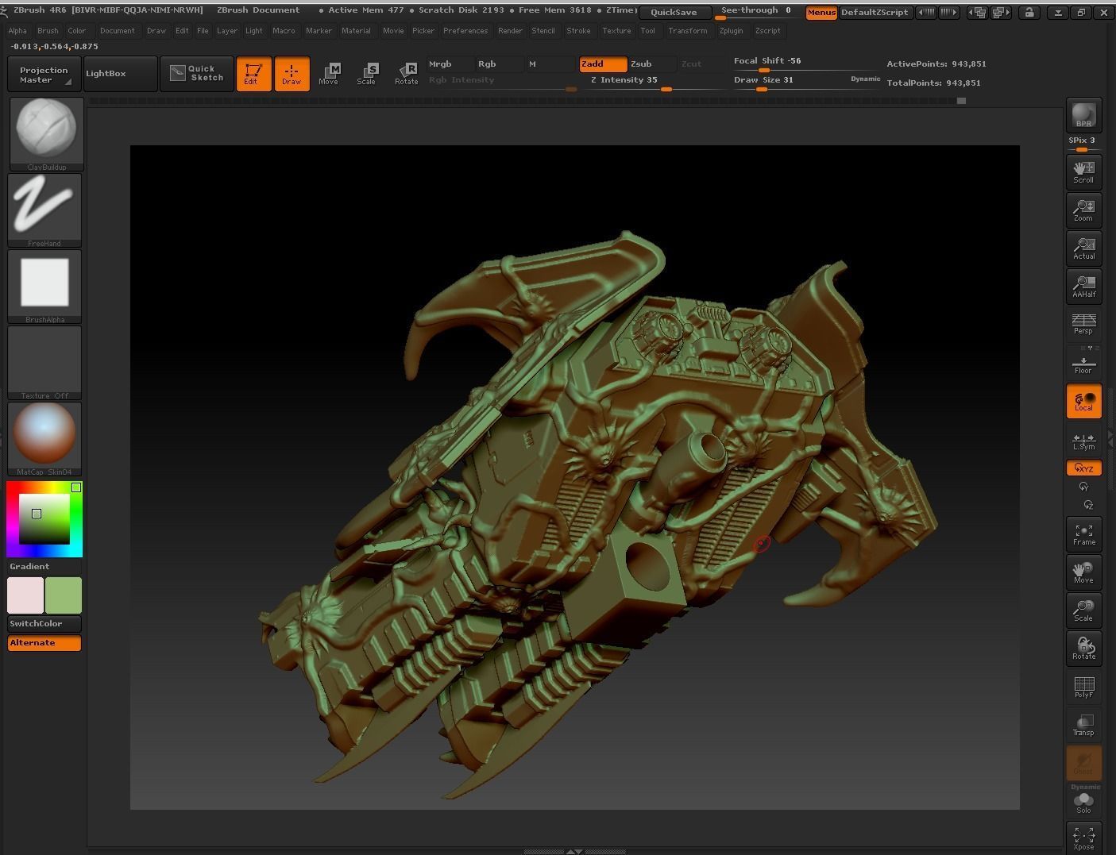Click the Gradient label button
The image size is (1116, 855).
(29, 566)
